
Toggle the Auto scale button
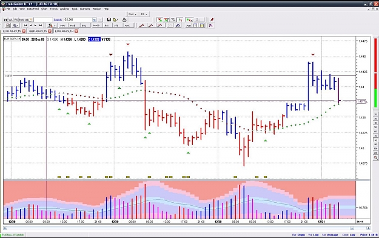[x=189, y=25]
